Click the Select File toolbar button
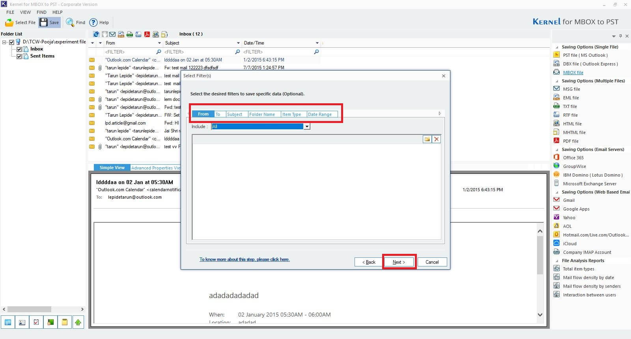This screenshot has width=631, height=339. click(21, 22)
